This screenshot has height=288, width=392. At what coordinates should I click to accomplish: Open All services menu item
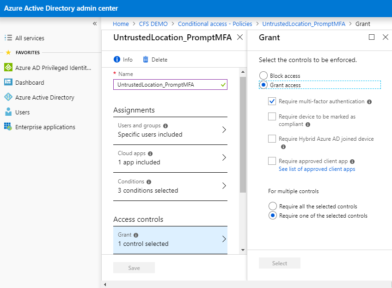click(30, 38)
